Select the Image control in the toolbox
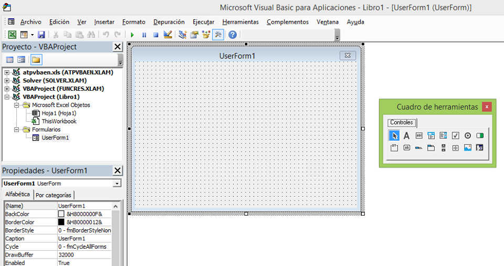The width and height of the screenshot is (504, 266). [x=468, y=148]
